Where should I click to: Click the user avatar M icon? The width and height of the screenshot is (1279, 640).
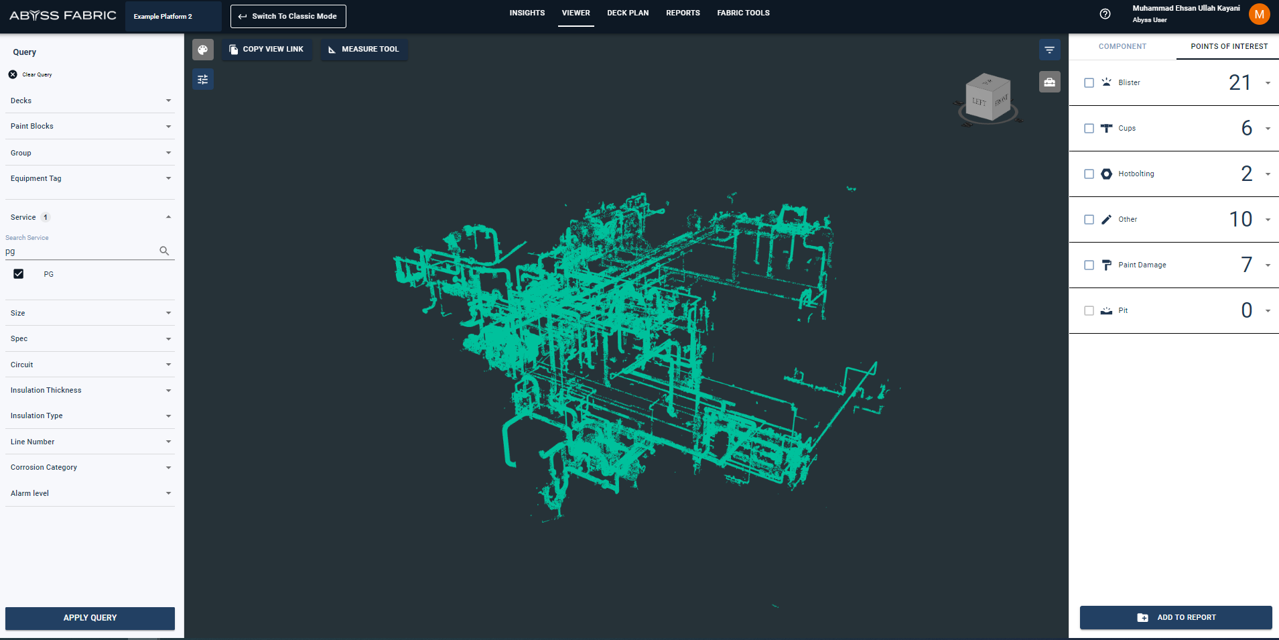(x=1259, y=14)
